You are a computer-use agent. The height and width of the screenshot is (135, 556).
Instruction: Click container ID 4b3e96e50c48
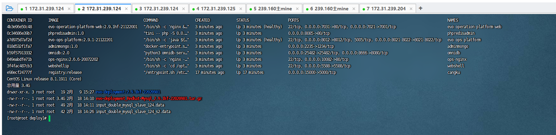click(20, 27)
